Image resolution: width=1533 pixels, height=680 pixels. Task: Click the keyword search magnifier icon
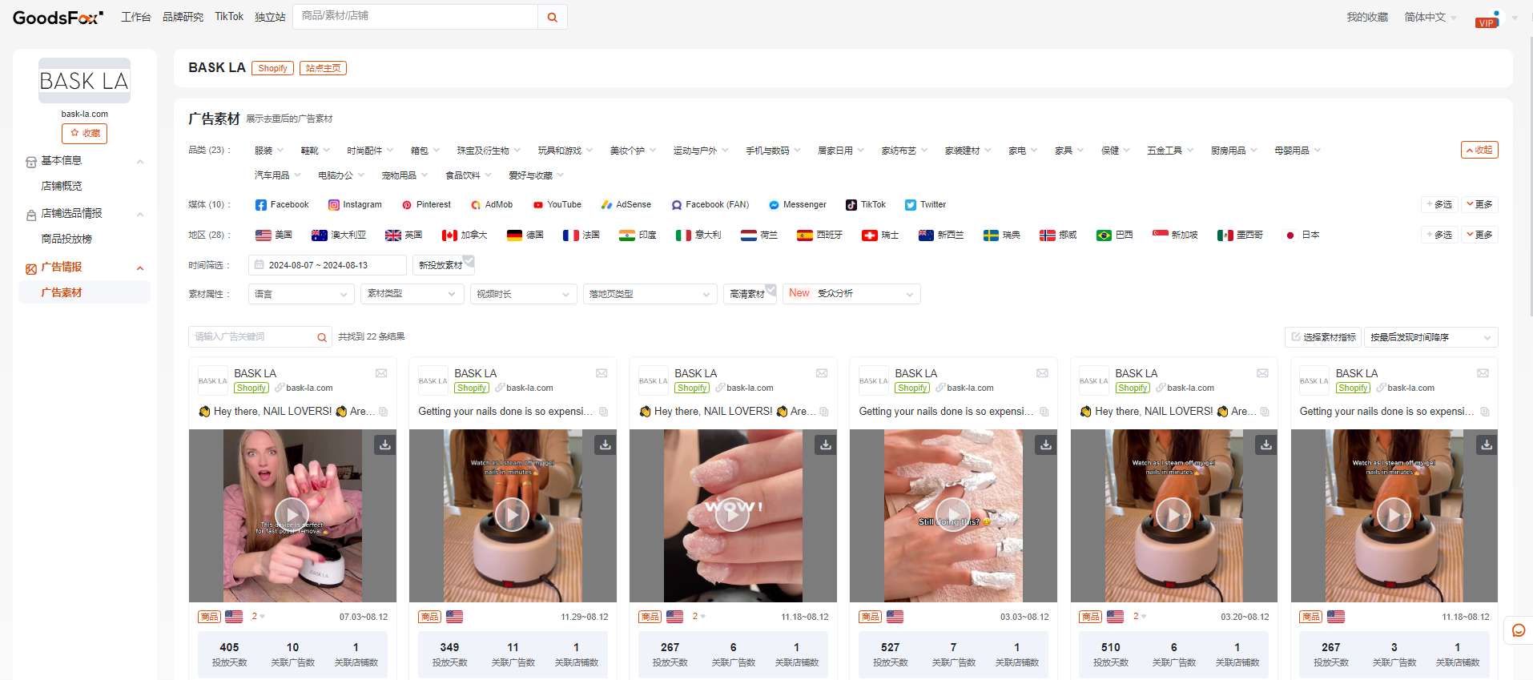click(x=322, y=337)
